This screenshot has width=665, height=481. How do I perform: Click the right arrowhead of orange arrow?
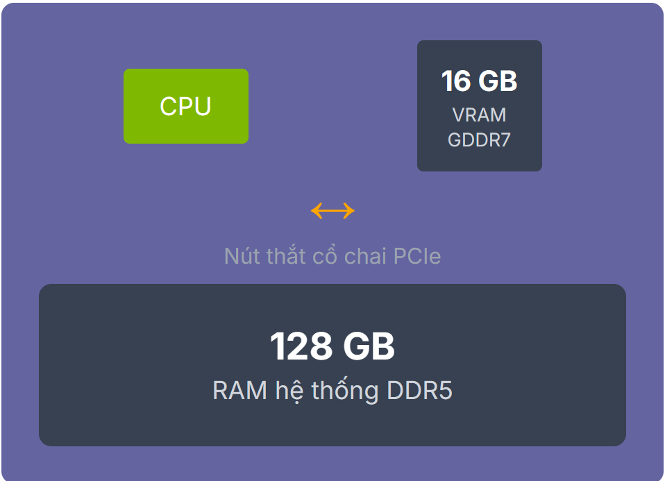(349, 210)
